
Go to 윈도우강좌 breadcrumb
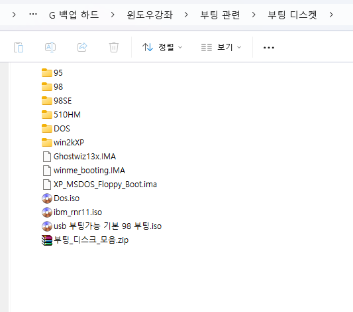(x=150, y=15)
